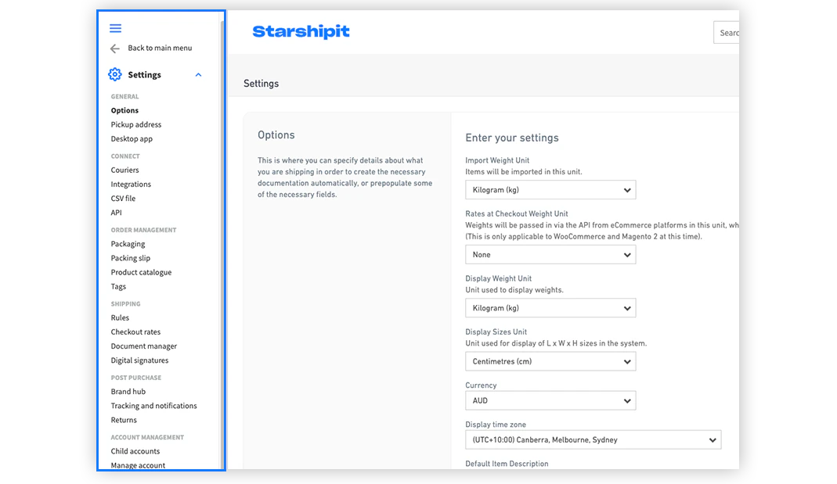Open the Display Sizes Unit dropdown
Image resolution: width=837 pixels, height=484 pixels.
(x=550, y=361)
